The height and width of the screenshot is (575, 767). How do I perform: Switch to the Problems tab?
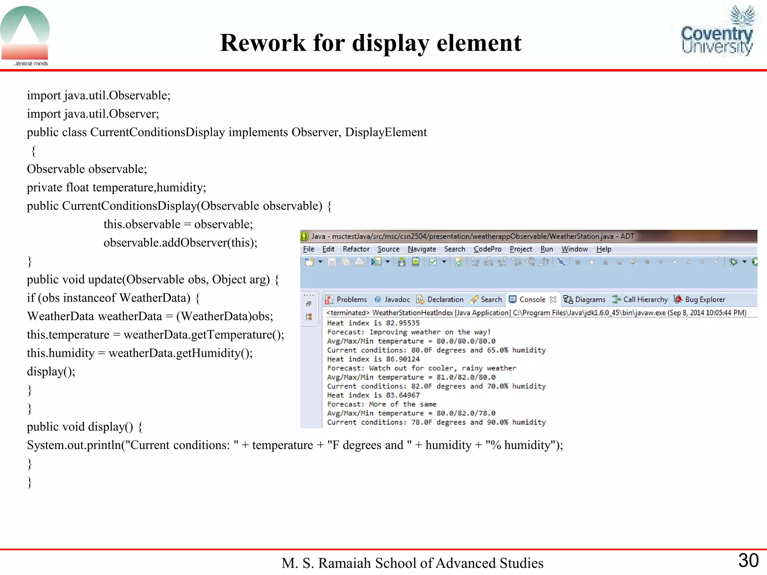346,299
